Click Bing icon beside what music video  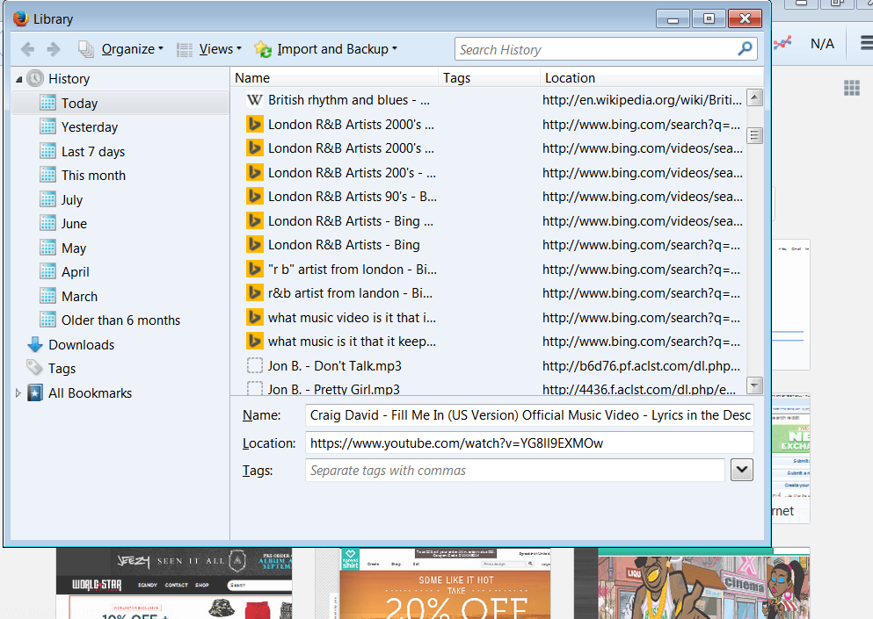(255, 317)
